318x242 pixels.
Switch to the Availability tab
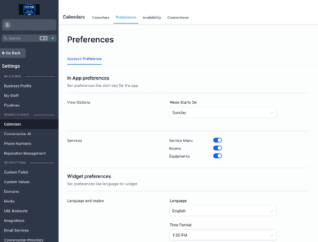point(152,17)
